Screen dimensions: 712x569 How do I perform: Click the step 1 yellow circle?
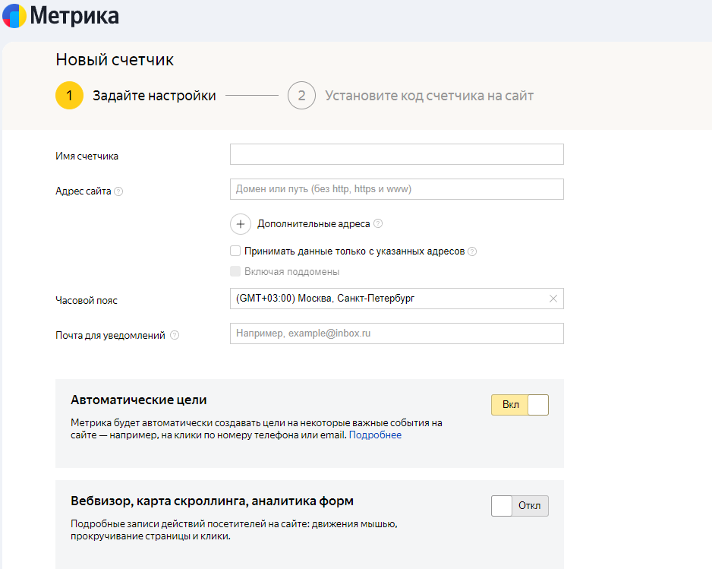(x=69, y=96)
